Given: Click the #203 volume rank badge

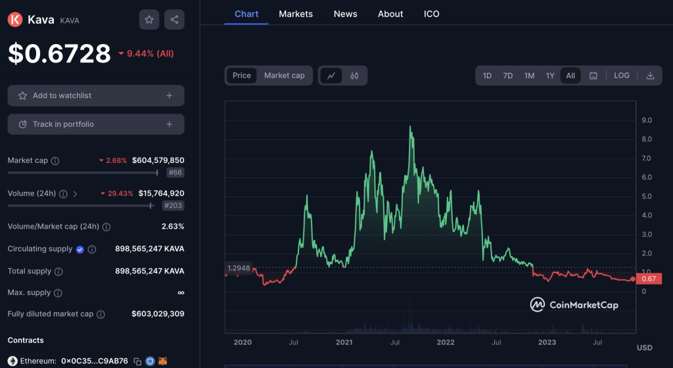Looking at the screenshot, I should (x=173, y=206).
